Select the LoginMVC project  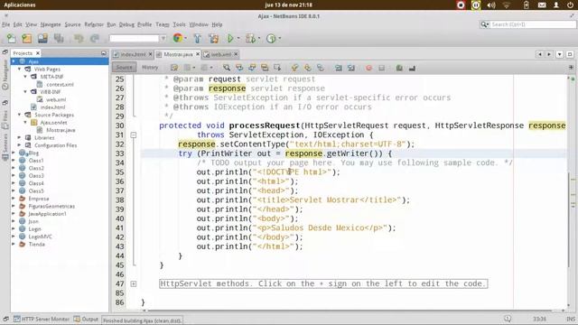(x=40, y=237)
